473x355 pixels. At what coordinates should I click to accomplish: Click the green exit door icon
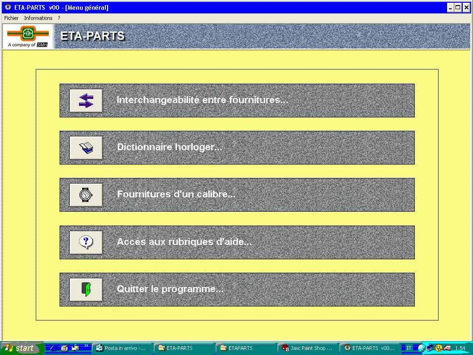pos(85,289)
